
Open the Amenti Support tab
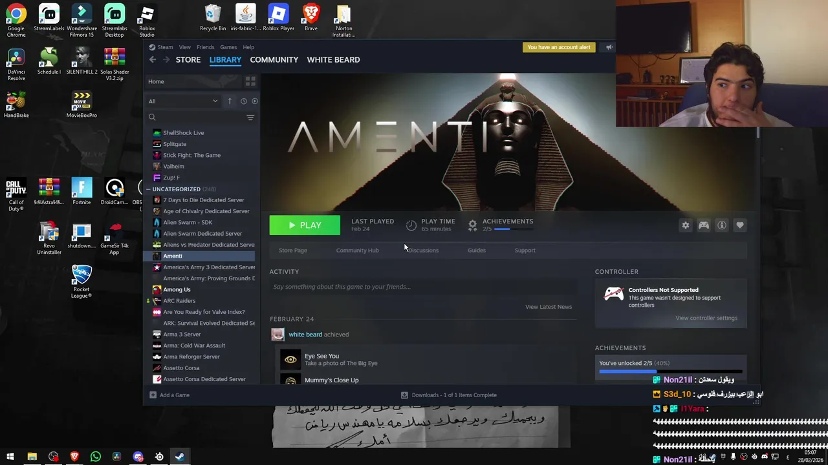(x=525, y=250)
